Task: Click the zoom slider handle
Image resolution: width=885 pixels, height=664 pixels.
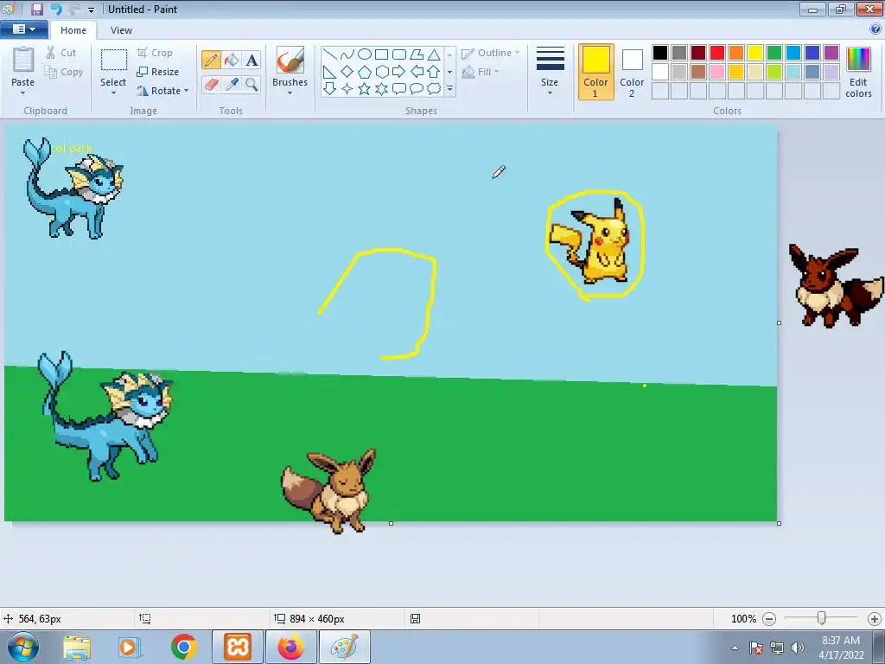Action: [822, 619]
